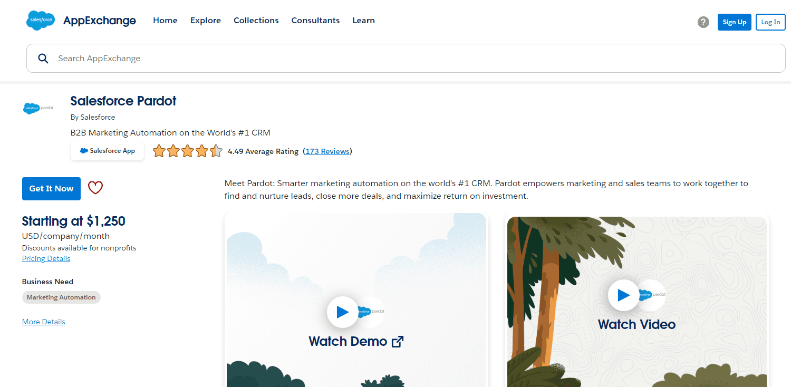Click the Log In button
Image resolution: width=791 pixels, height=387 pixels.
[770, 22]
